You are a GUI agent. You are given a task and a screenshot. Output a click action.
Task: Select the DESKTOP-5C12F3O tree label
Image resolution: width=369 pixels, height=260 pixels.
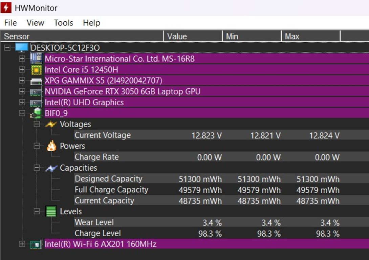[65, 48]
